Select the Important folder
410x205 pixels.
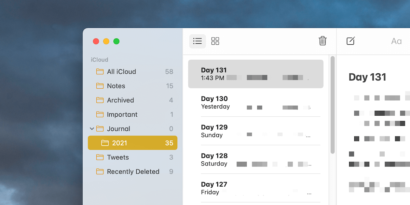click(x=123, y=114)
